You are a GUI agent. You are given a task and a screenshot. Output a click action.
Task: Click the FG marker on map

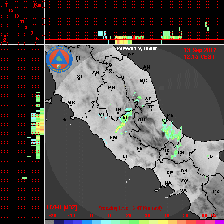209,156
